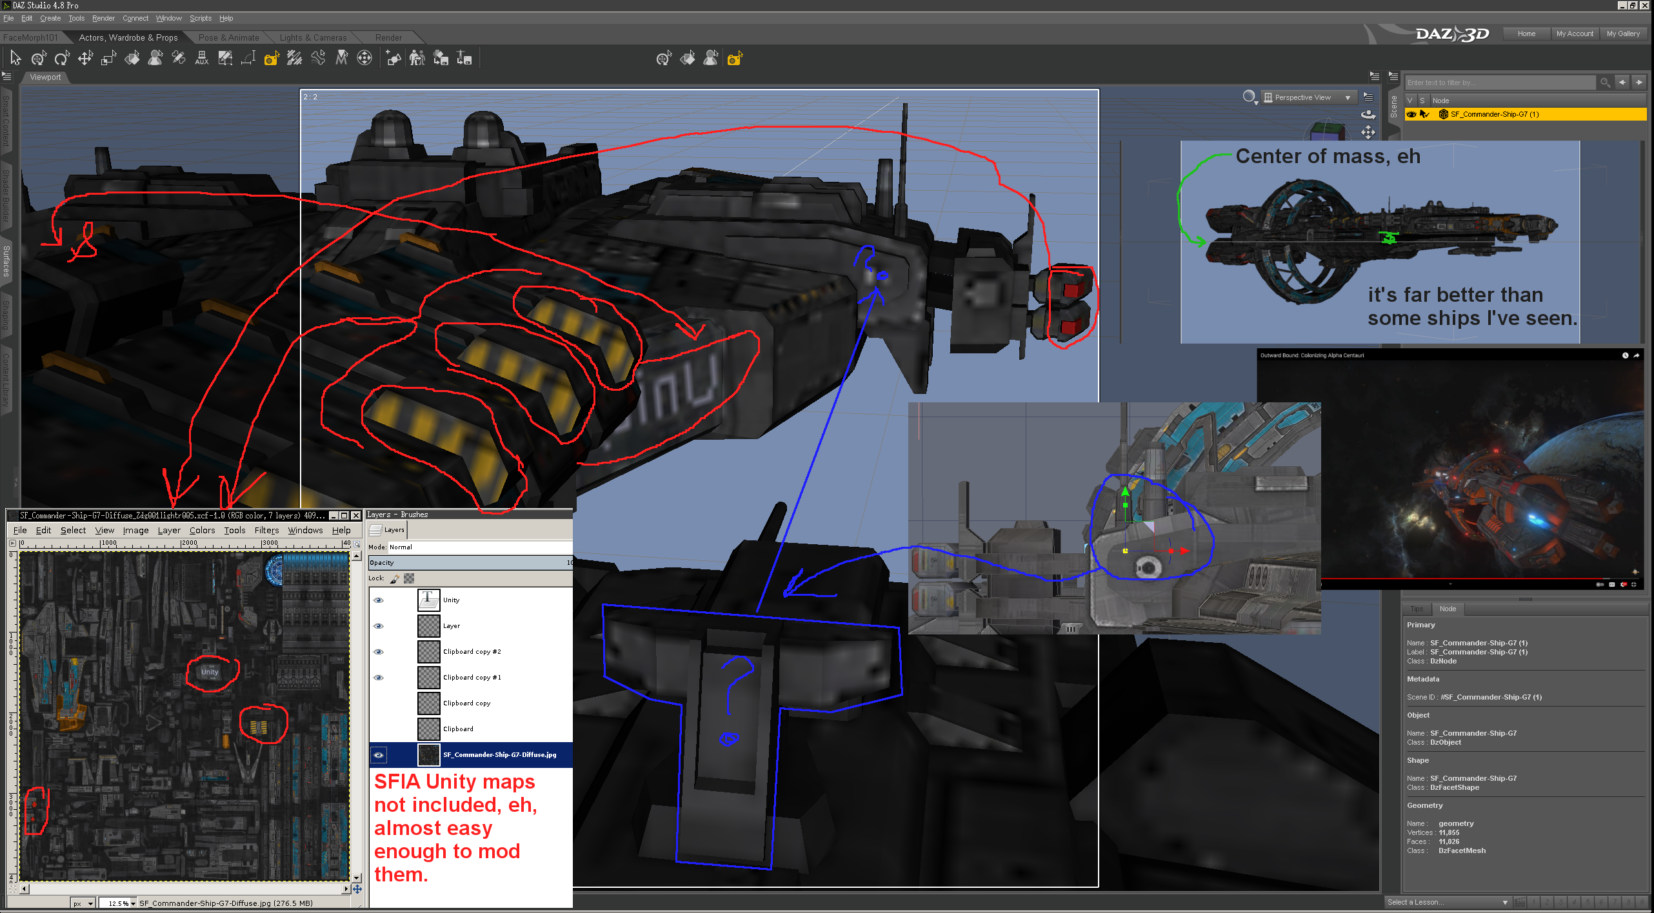Click the My Account button
Viewport: 1654px width, 913px height.
tap(1574, 34)
